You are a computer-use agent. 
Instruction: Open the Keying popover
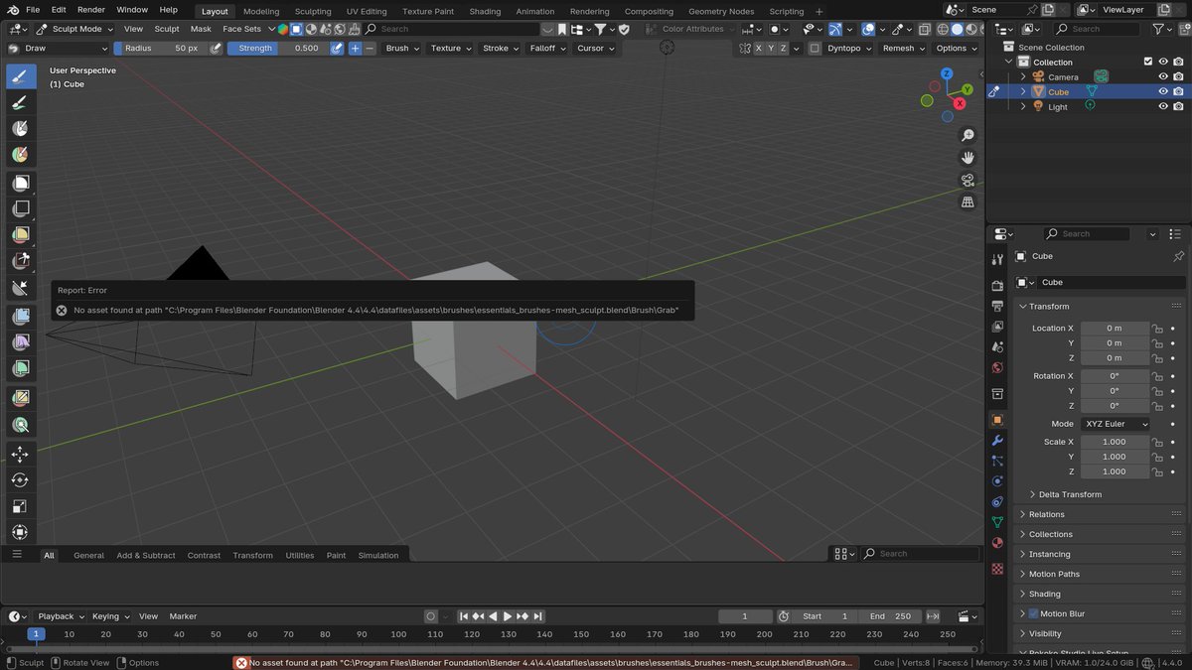click(x=109, y=616)
